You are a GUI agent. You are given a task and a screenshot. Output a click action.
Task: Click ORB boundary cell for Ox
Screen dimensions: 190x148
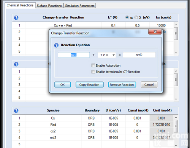coord(91,118)
